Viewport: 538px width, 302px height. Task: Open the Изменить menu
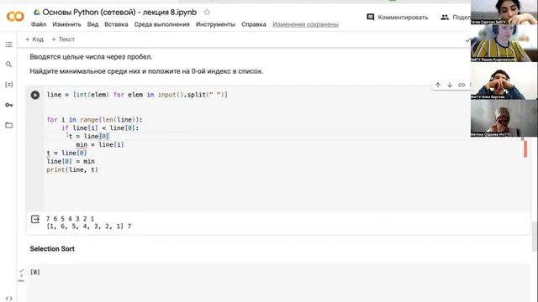[x=66, y=24]
